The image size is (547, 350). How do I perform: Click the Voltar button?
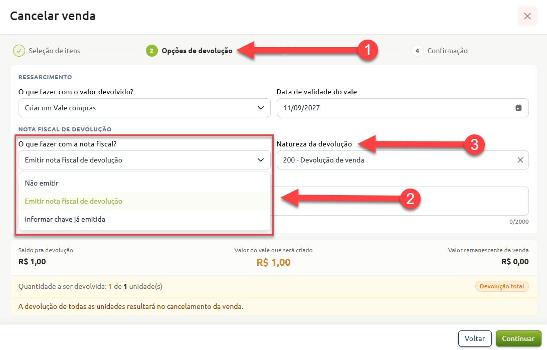[x=475, y=338]
